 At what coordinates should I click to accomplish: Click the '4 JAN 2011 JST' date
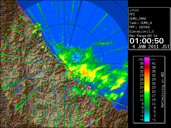pos(151,47)
